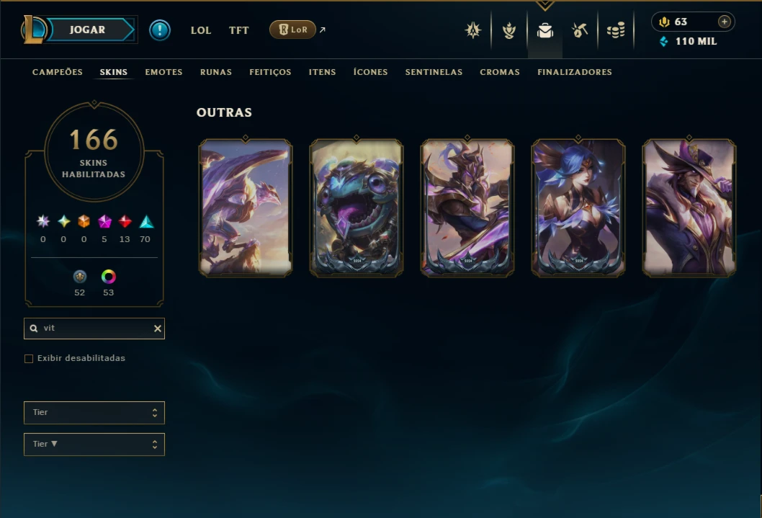The image size is (762, 518).
Task: Click the Jogar button
Action: [x=87, y=30]
